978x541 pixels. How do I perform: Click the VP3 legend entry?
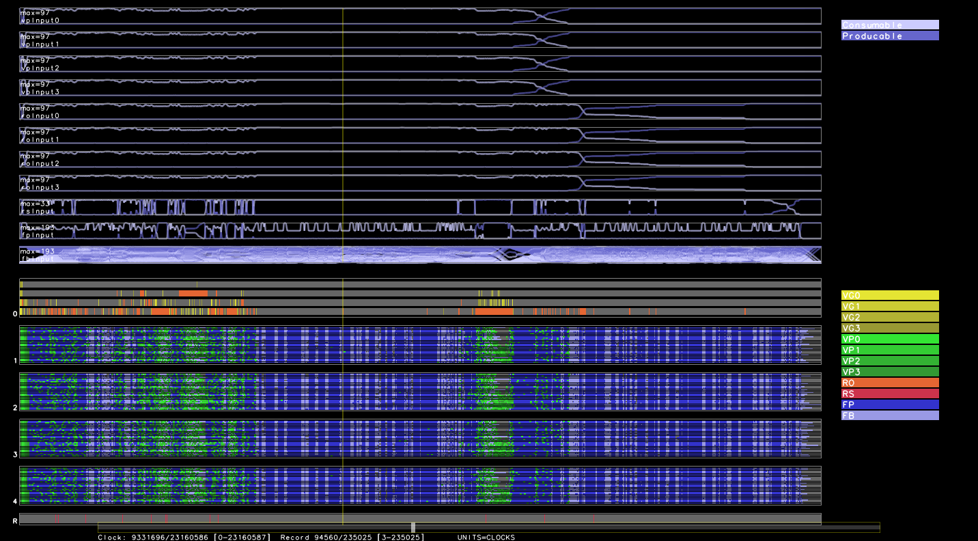coord(889,372)
